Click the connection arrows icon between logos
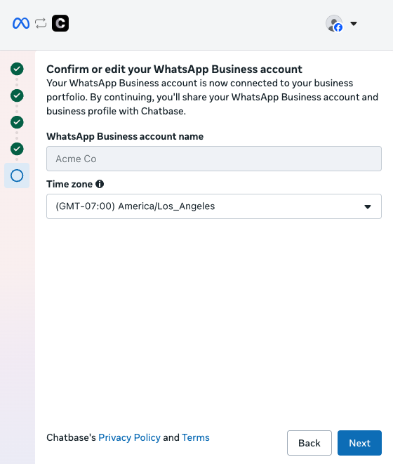Screen dimensions: 393x464 41,23
